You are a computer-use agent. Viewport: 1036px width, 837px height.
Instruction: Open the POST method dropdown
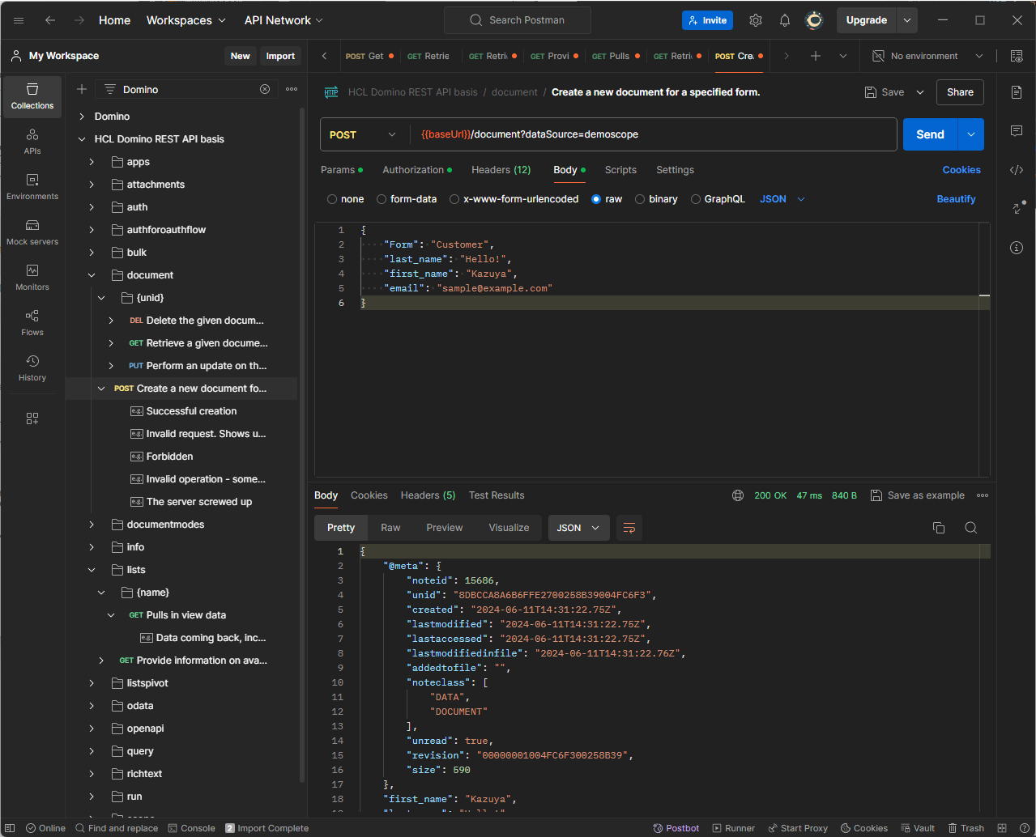[364, 135]
